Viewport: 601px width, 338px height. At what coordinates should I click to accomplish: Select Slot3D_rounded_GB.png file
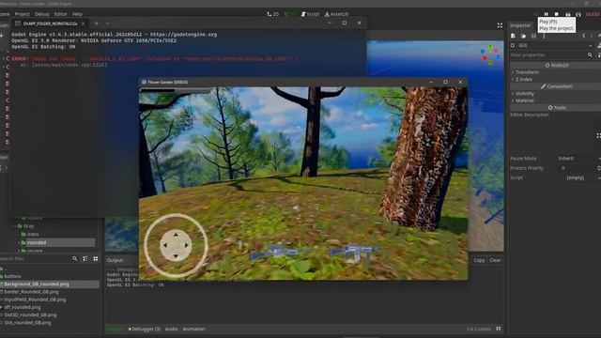click(30, 315)
